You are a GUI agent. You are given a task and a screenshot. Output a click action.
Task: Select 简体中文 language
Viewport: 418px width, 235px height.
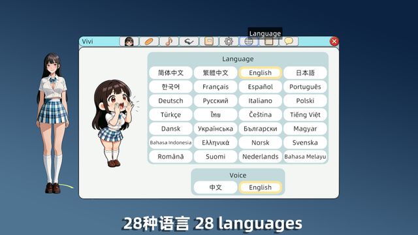pos(170,72)
